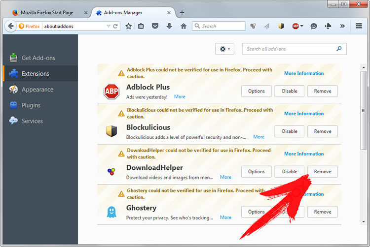Screen dimensions: 370x247
Task: Select Extensions in sidebar
Action: (x=40, y=74)
